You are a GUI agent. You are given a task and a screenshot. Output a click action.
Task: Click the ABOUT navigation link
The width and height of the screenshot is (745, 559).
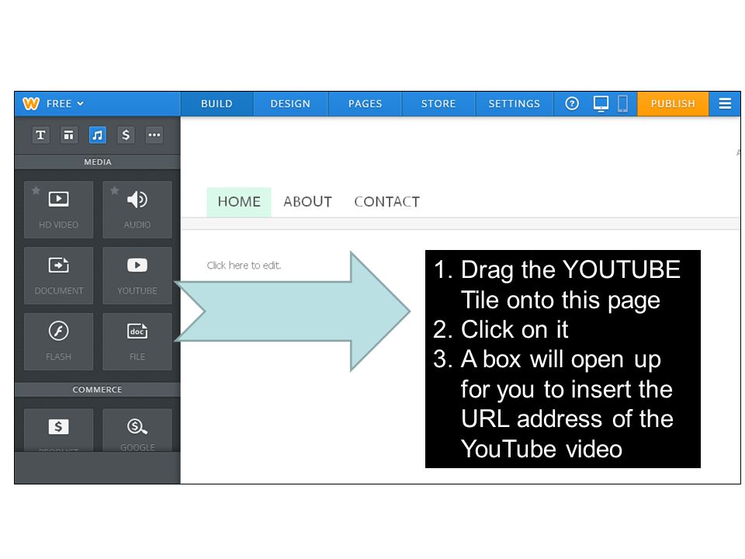pyautogui.click(x=307, y=202)
